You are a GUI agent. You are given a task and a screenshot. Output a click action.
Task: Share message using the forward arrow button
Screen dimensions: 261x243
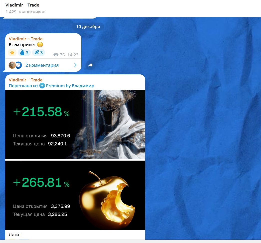[x=90, y=65]
